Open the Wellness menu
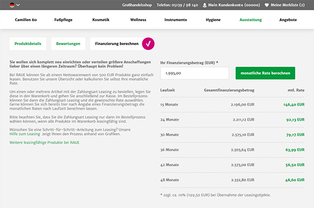The height and width of the screenshot is (208, 314). tap(138, 19)
